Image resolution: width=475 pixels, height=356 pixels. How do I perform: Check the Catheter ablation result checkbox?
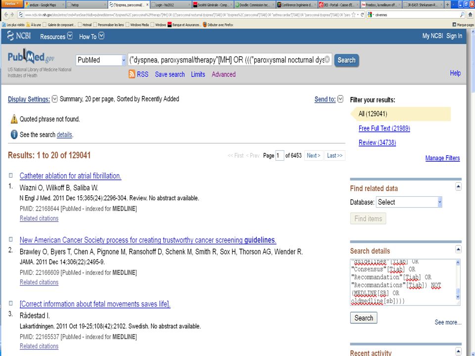click(x=10, y=175)
